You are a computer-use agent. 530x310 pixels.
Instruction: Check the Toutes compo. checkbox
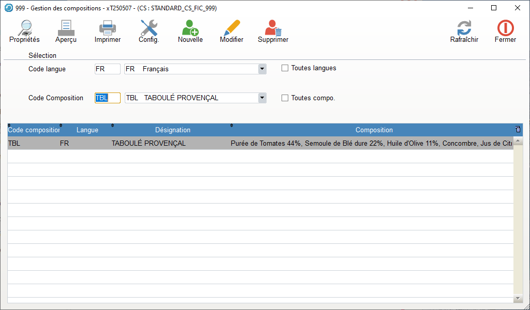pos(285,98)
